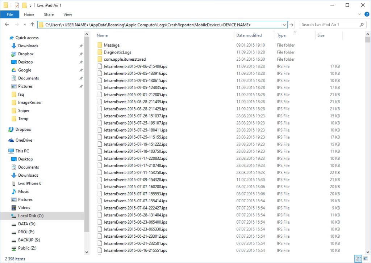Image resolution: width=371 pixels, height=263 pixels.
Task: Switch to details view in status bar
Action: (x=358, y=259)
